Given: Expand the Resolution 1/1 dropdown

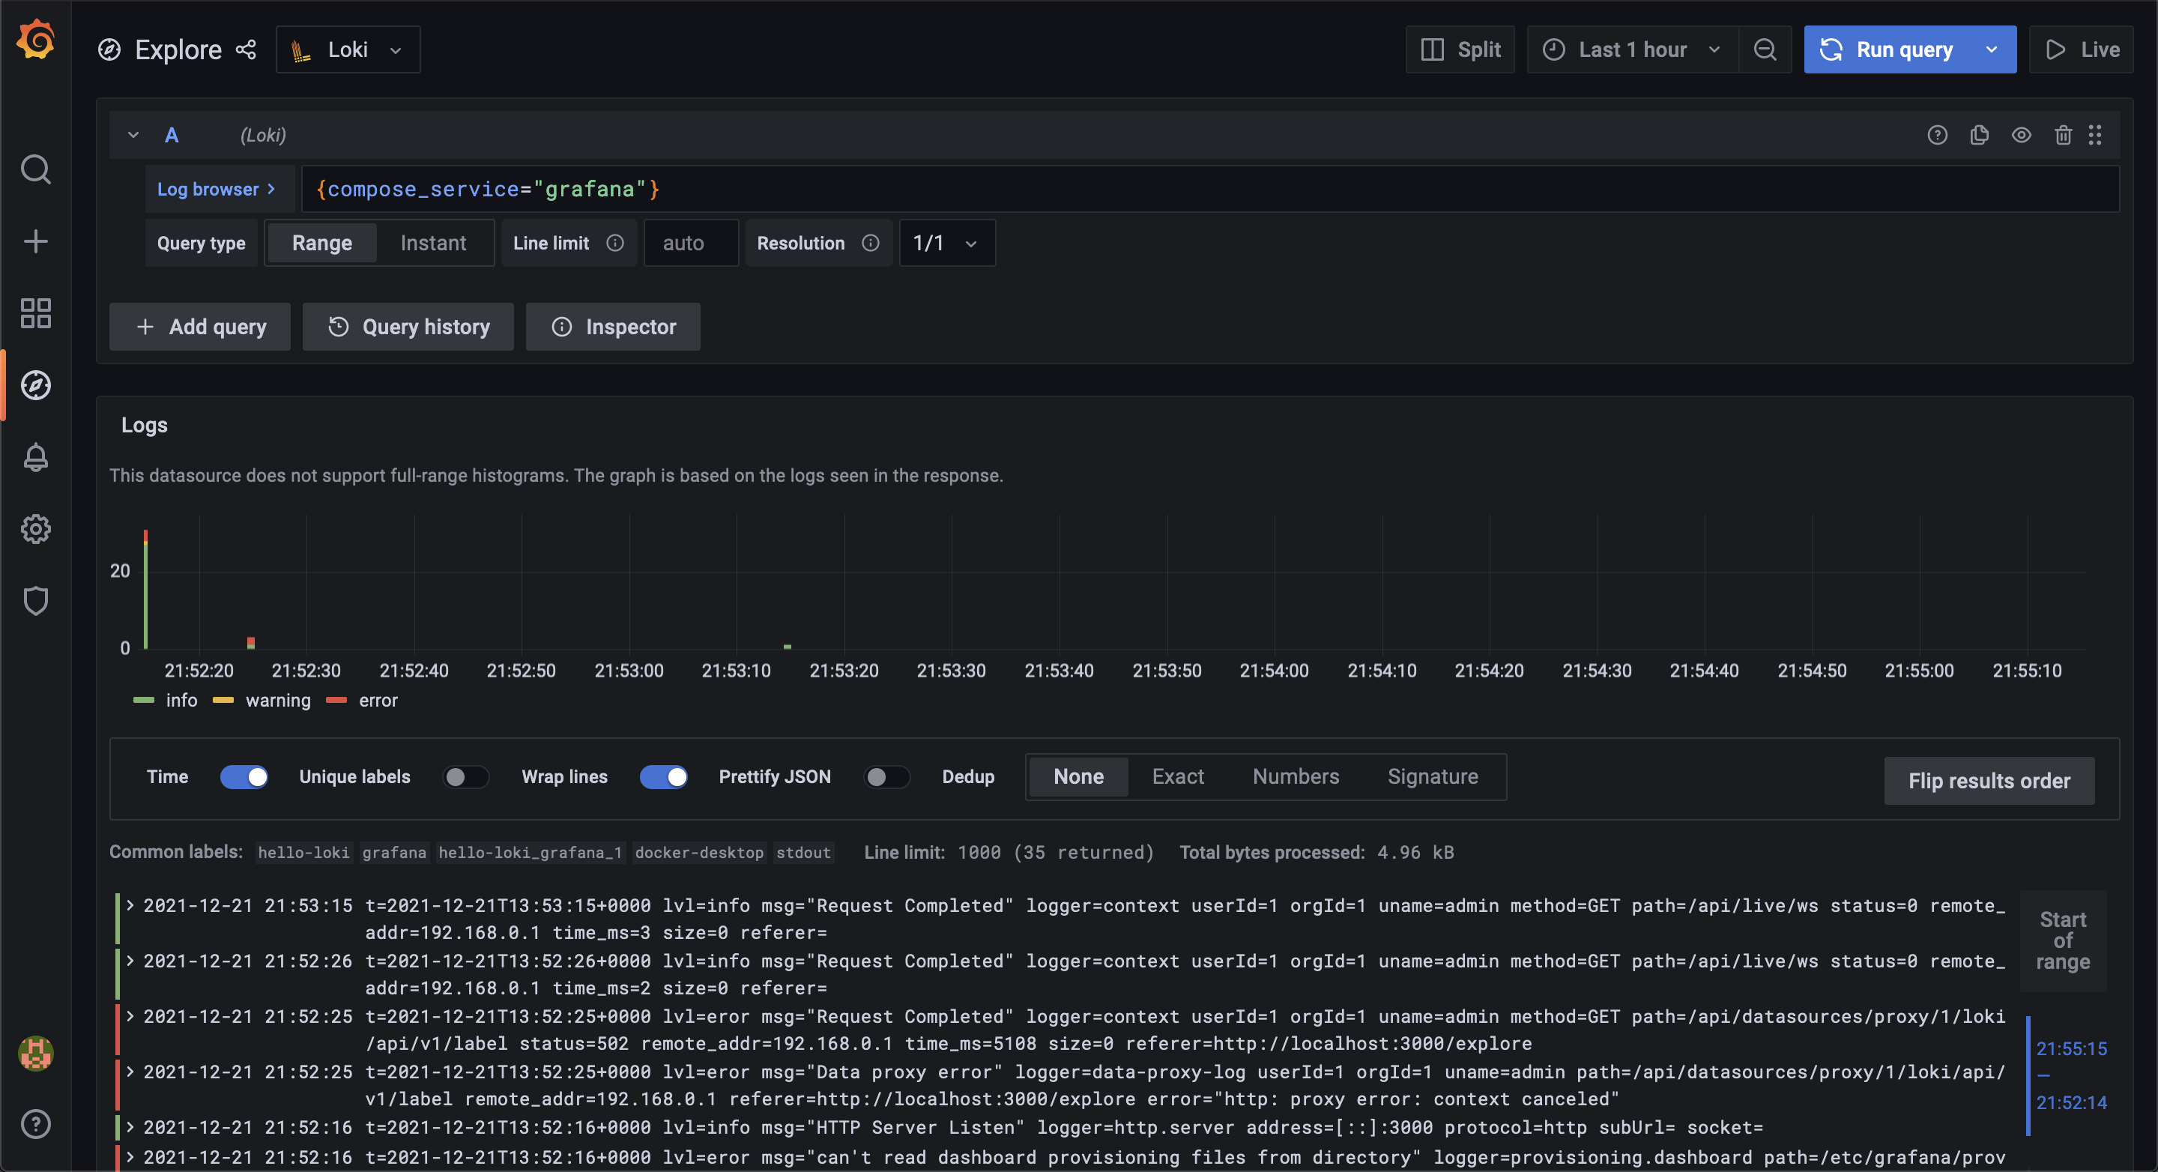Looking at the screenshot, I should pos(946,243).
